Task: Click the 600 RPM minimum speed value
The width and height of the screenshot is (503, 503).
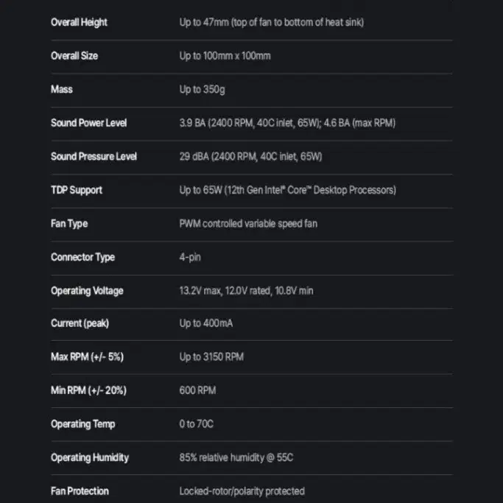Action: point(197,390)
